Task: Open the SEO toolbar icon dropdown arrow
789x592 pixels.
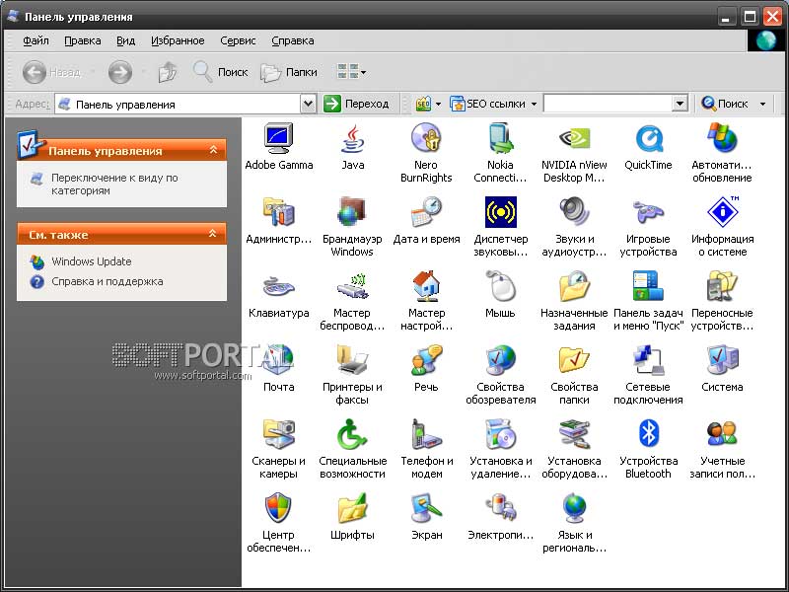Action: [438, 105]
